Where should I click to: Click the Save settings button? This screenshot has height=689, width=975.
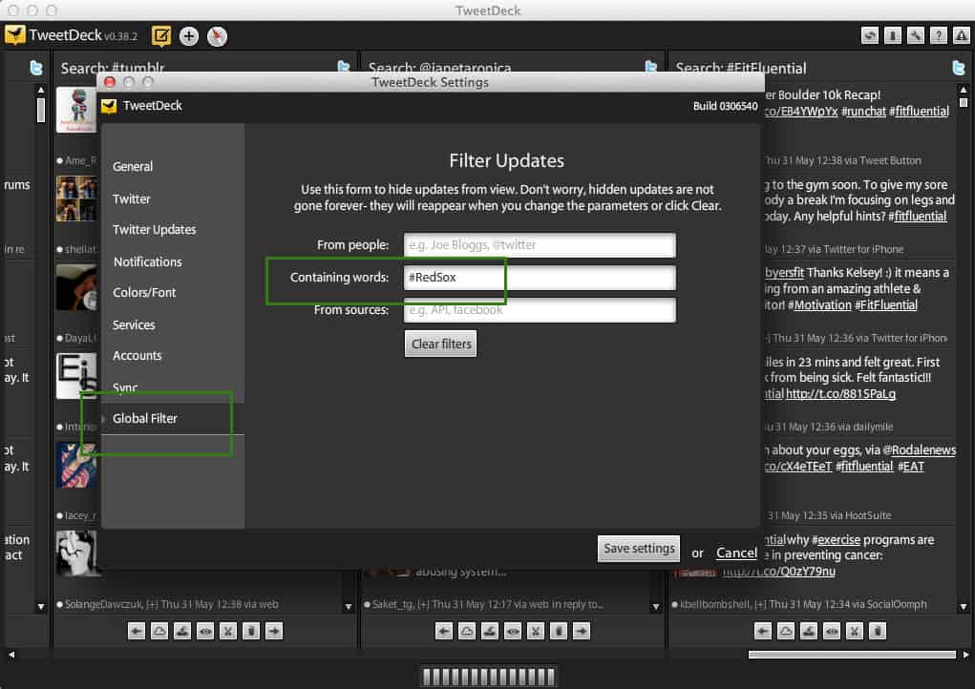tap(639, 548)
